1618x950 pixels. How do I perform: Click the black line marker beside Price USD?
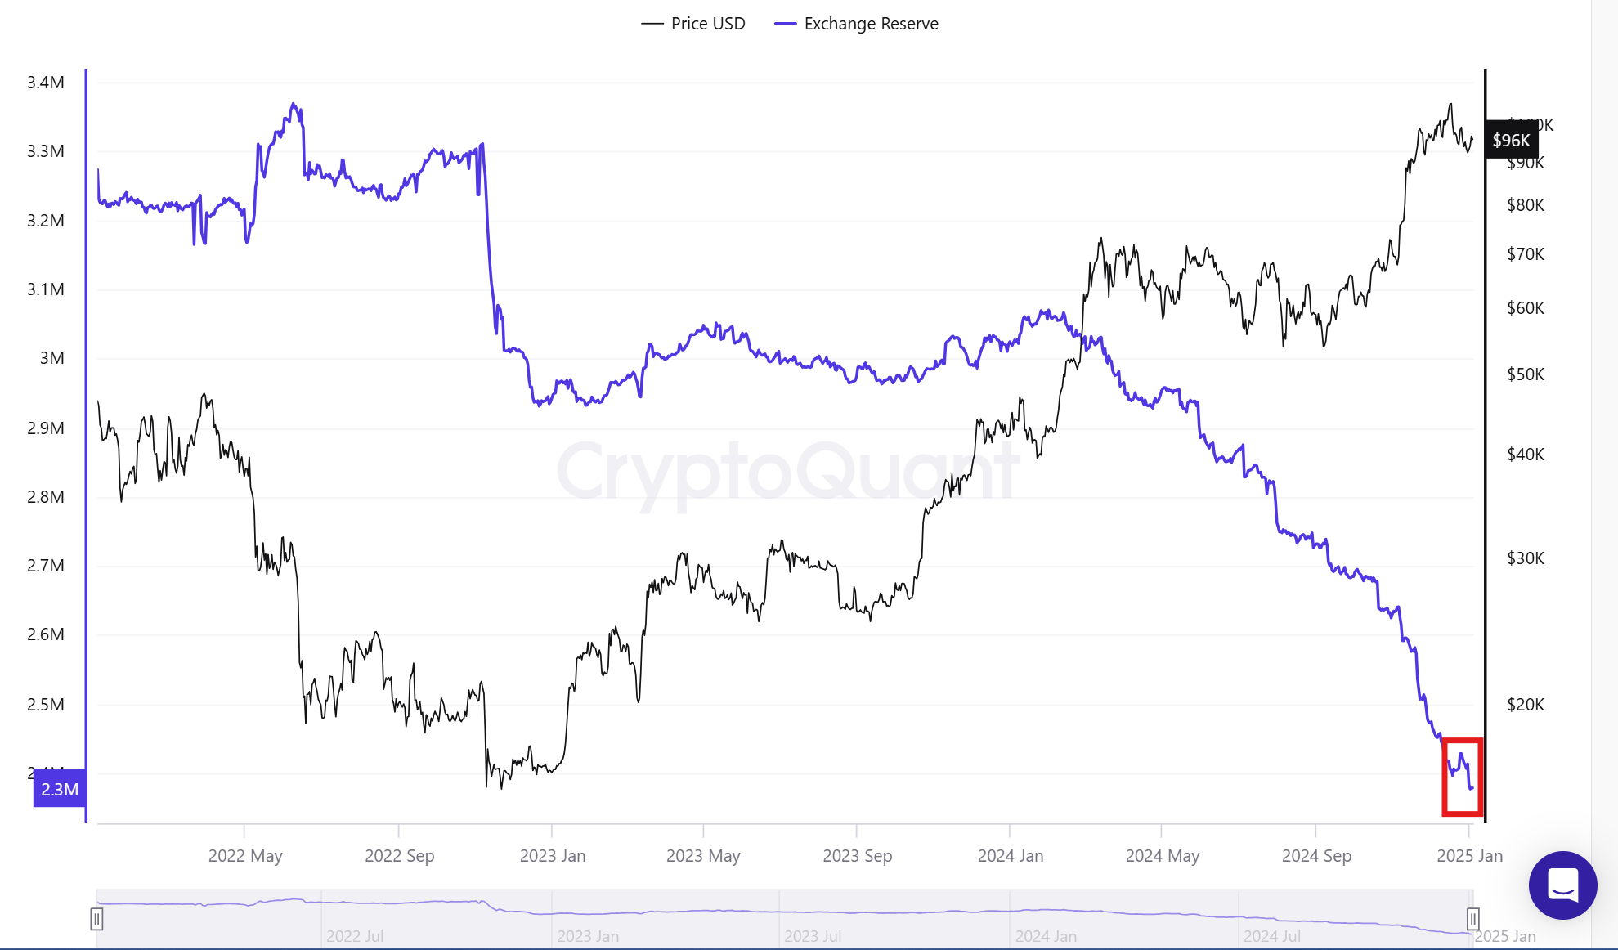coord(652,24)
